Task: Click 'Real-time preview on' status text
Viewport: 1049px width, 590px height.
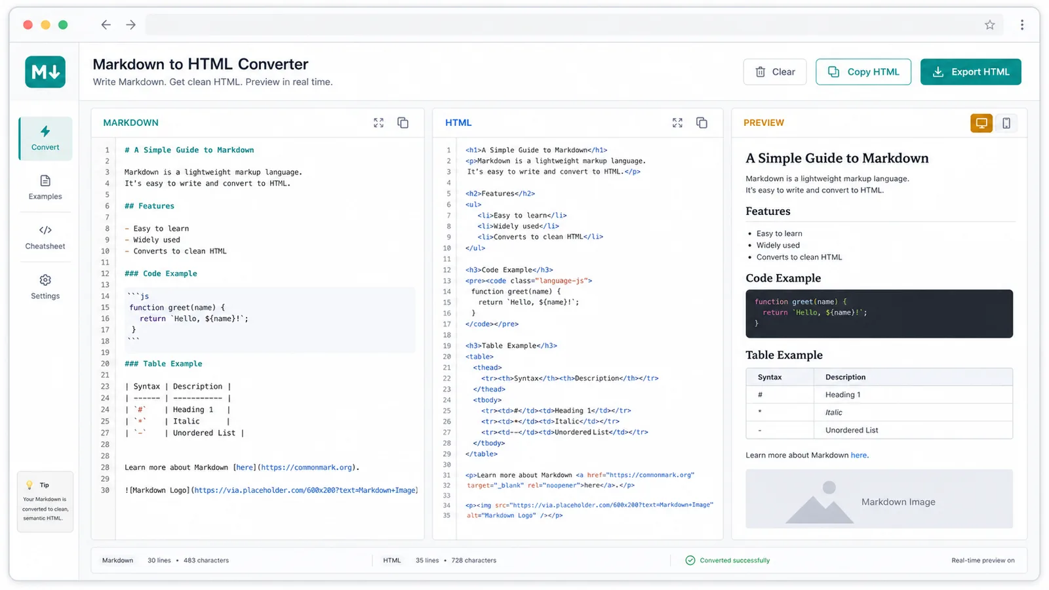Action: click(x=983, y=560)
